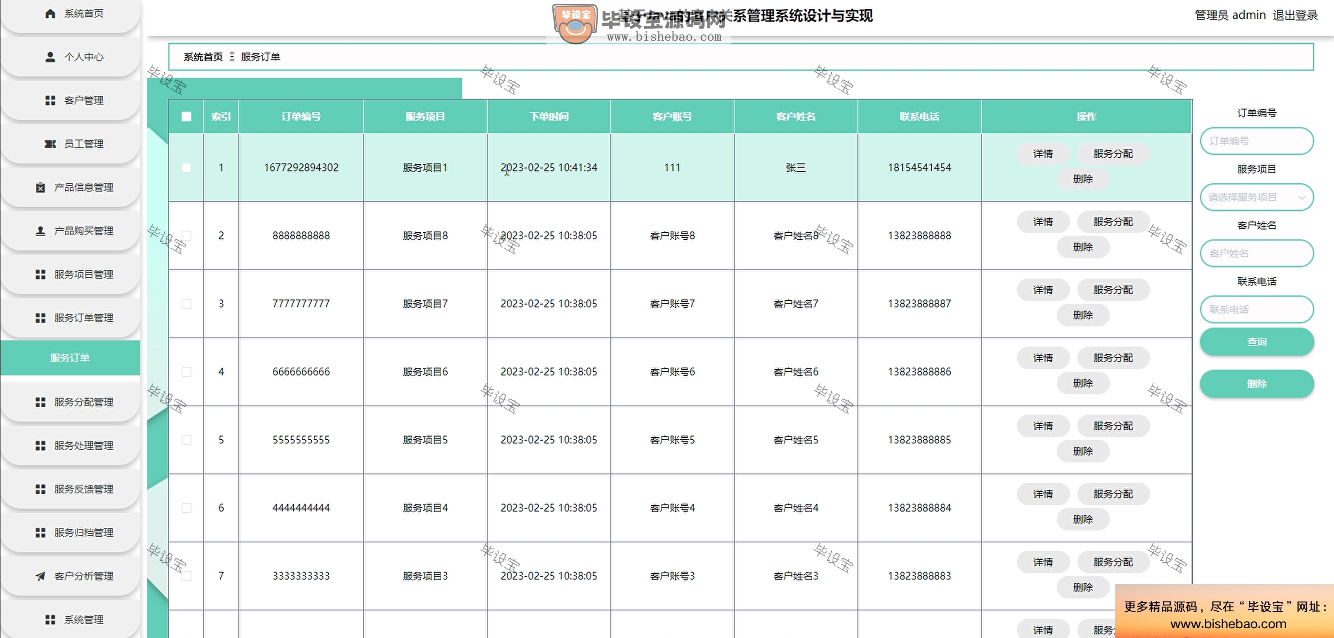
Task: Click 管理员 admin text in header
Action: [x=1230, y=15]
